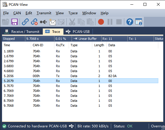
Task: Select the trace row at time 5.7070
Action: click(x=80, y=86)
